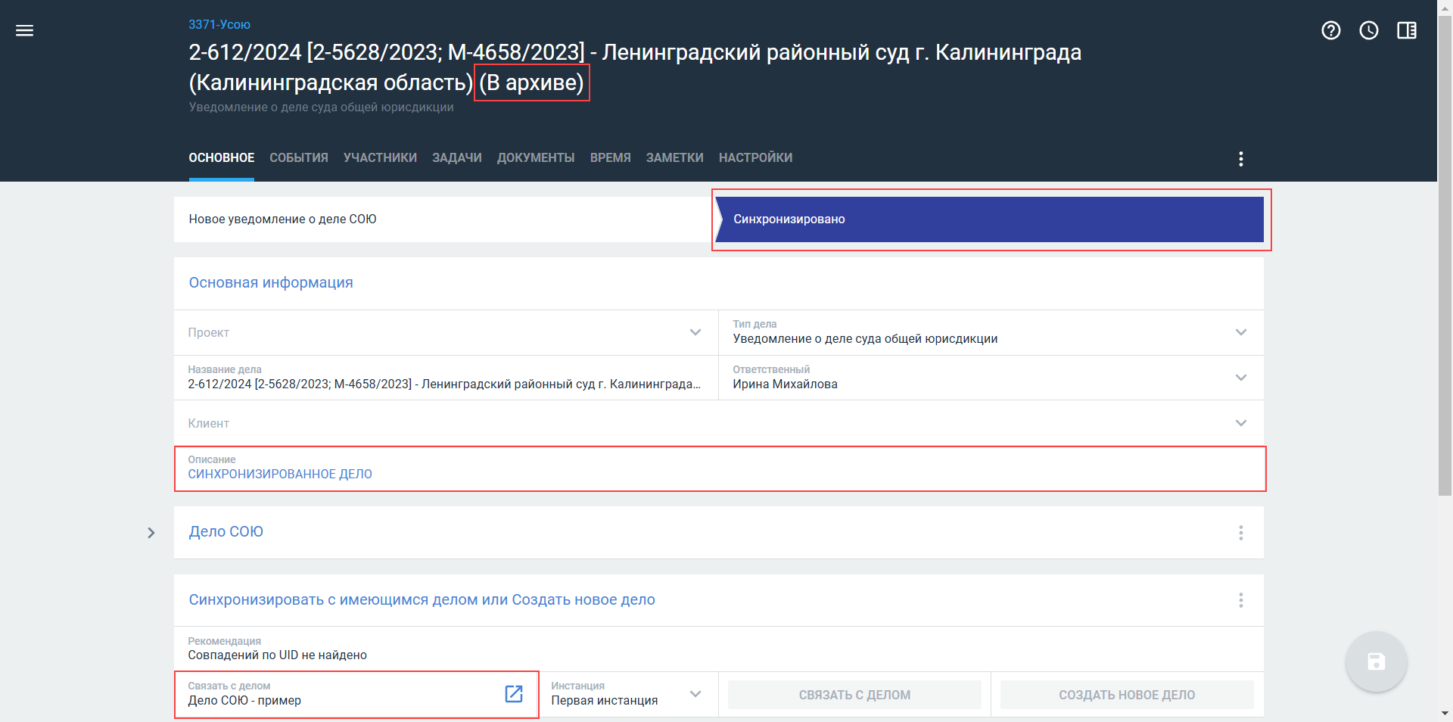Click the Дело СОЮ section heading
Viewport: 1453px width, 722px height.
pyautogui.click(x=226, y=531)
